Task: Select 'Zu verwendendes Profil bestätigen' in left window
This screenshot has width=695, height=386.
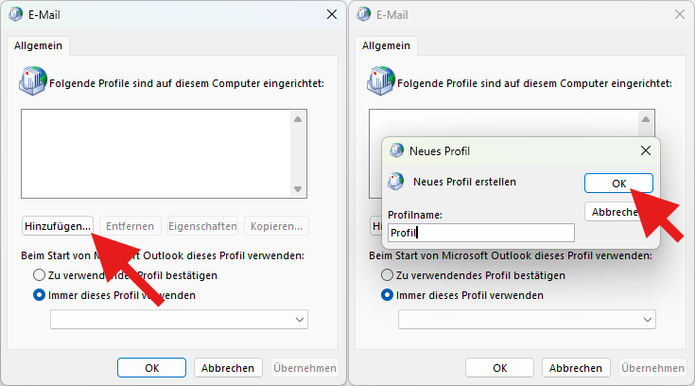Action: [x=39, y=275]
